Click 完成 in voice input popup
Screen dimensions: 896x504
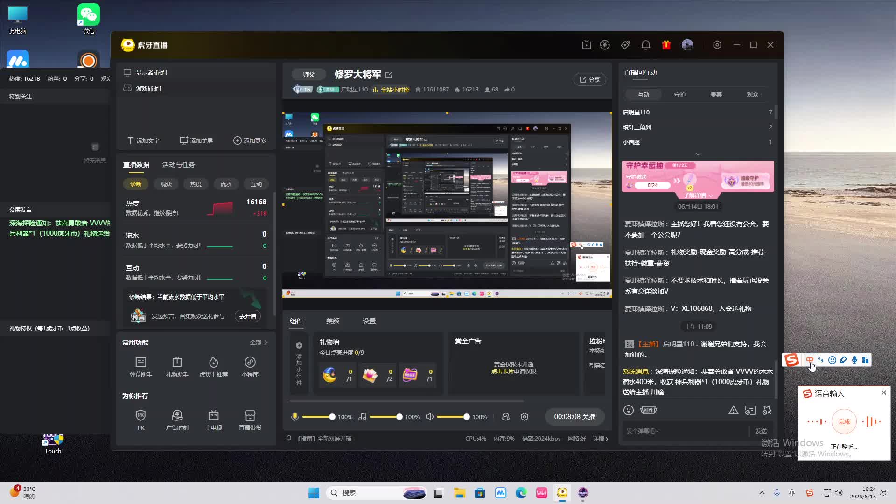pos(844,422)
